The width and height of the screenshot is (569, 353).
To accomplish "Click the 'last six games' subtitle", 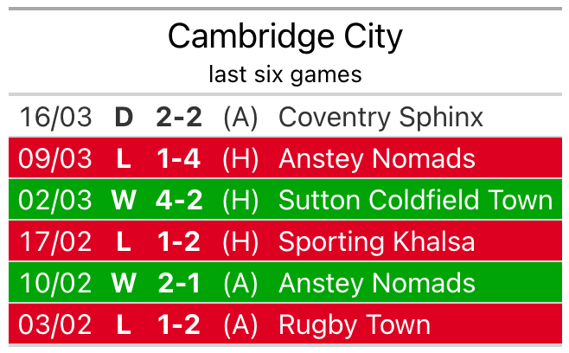I will pyautogui.click(x=284, y=74).
